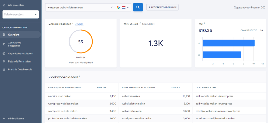Click the Google logo icon

(x=118, y=7)
